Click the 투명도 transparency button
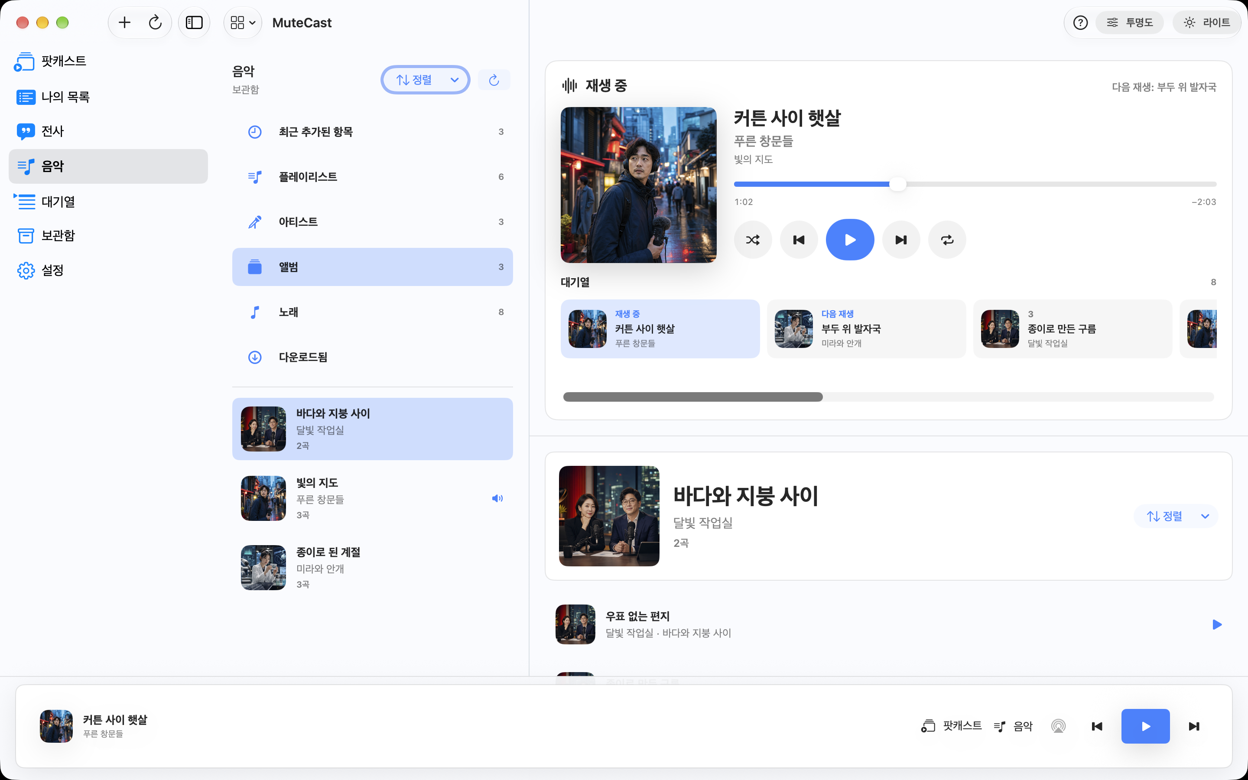The width and height of the screenshot is (1248, 780). (x=1129, y=23)
